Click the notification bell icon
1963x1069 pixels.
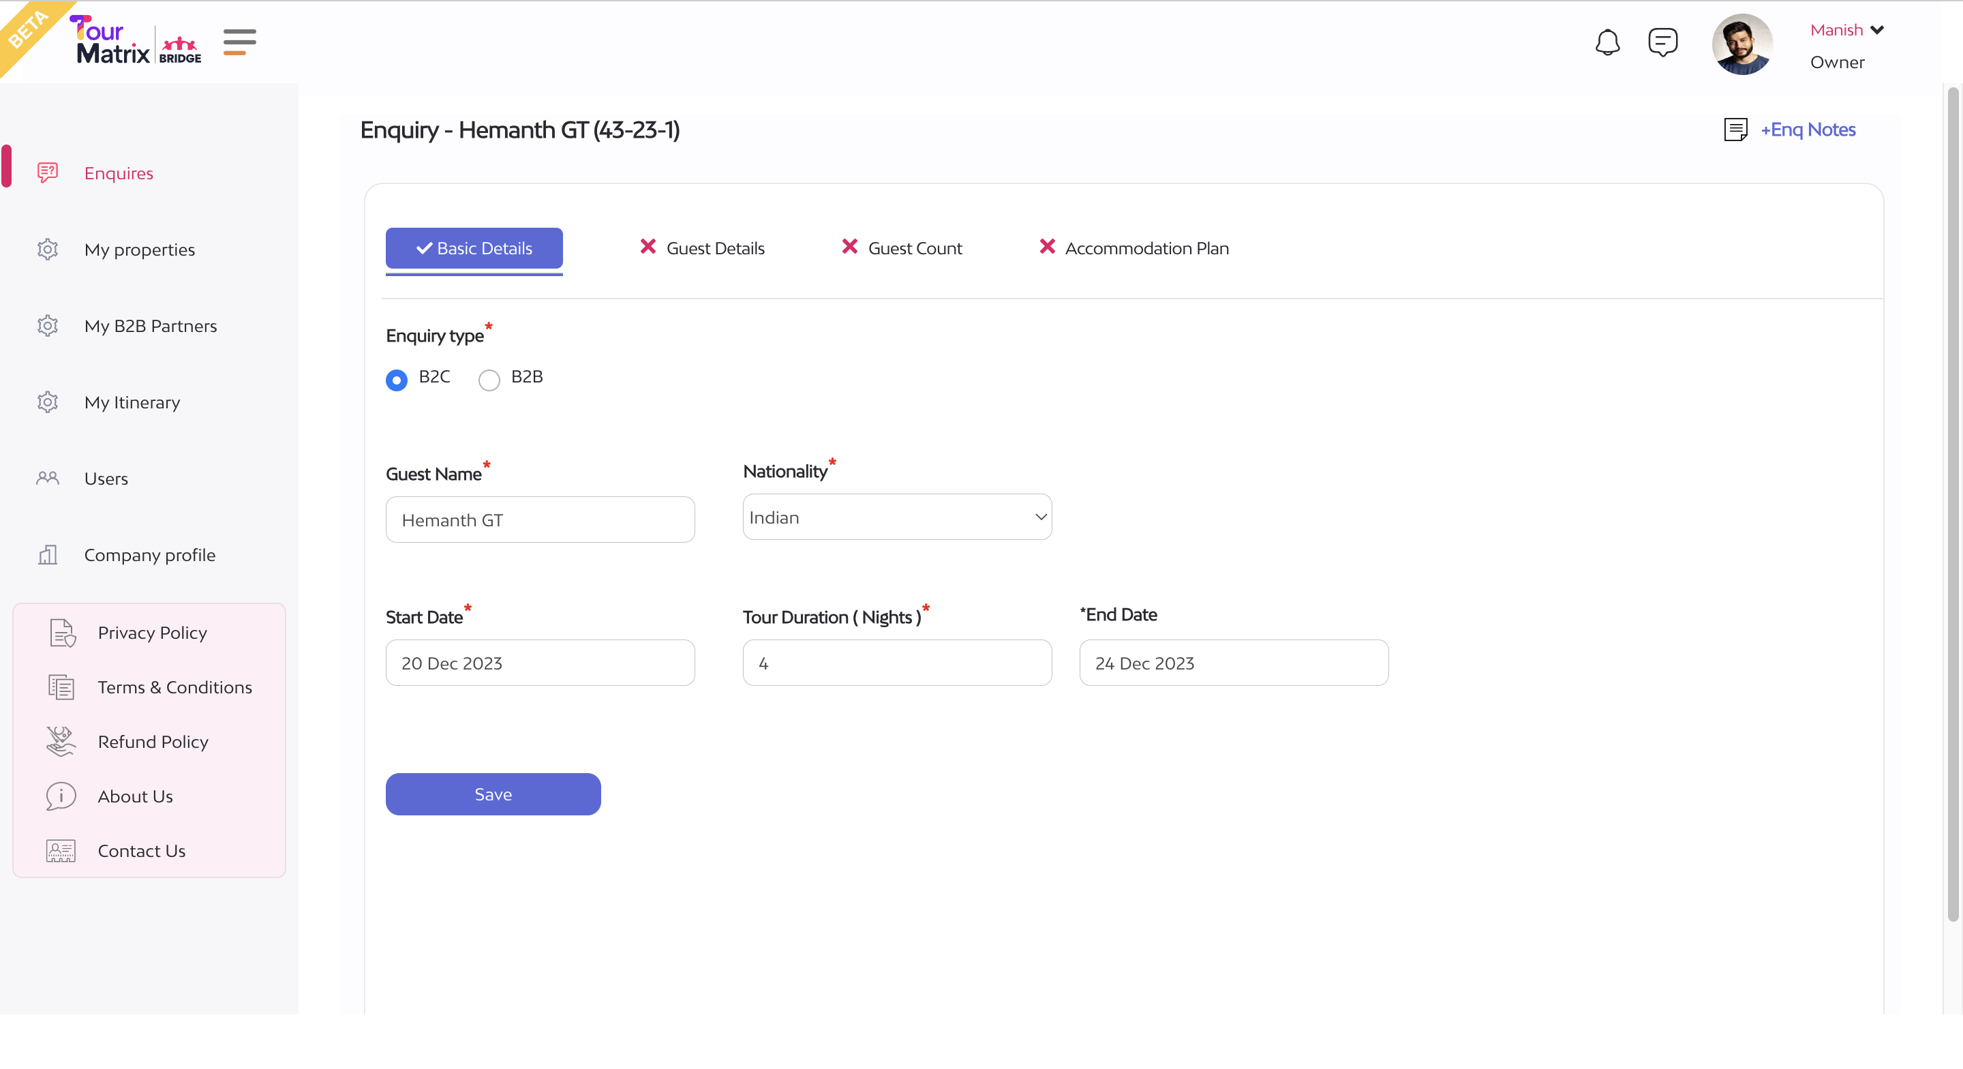coord(1607,43)
